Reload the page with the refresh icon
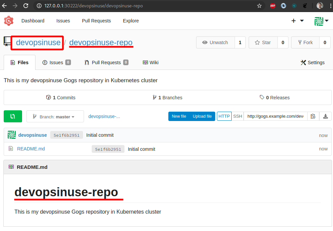The image size is (333, 231). [x=26, y=6]
